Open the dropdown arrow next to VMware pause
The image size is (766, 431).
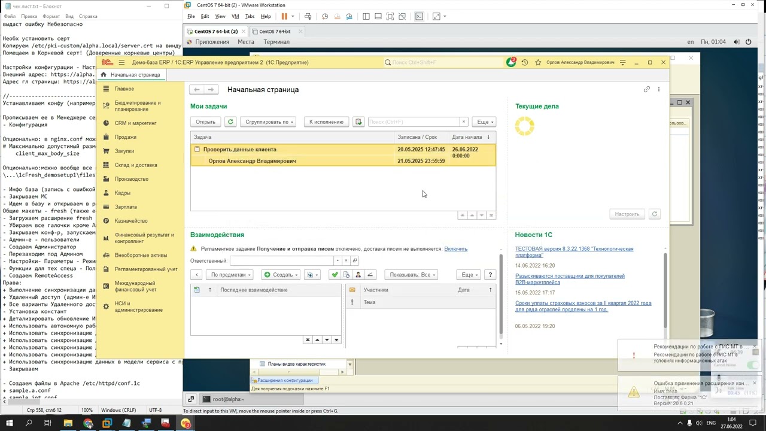point(293,16)
